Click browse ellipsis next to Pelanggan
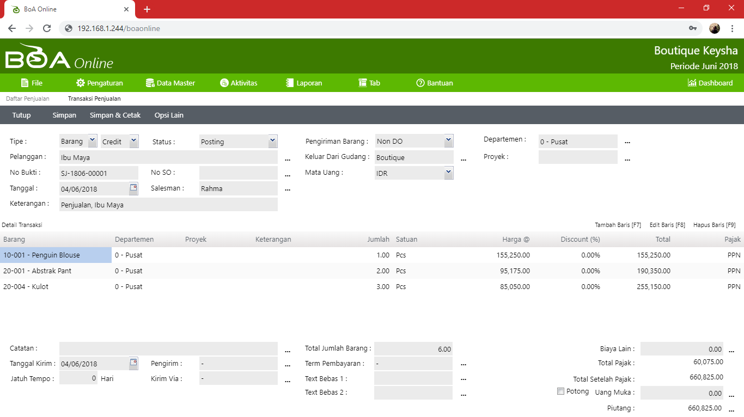744x417 pixels. [x=288, y=158]
